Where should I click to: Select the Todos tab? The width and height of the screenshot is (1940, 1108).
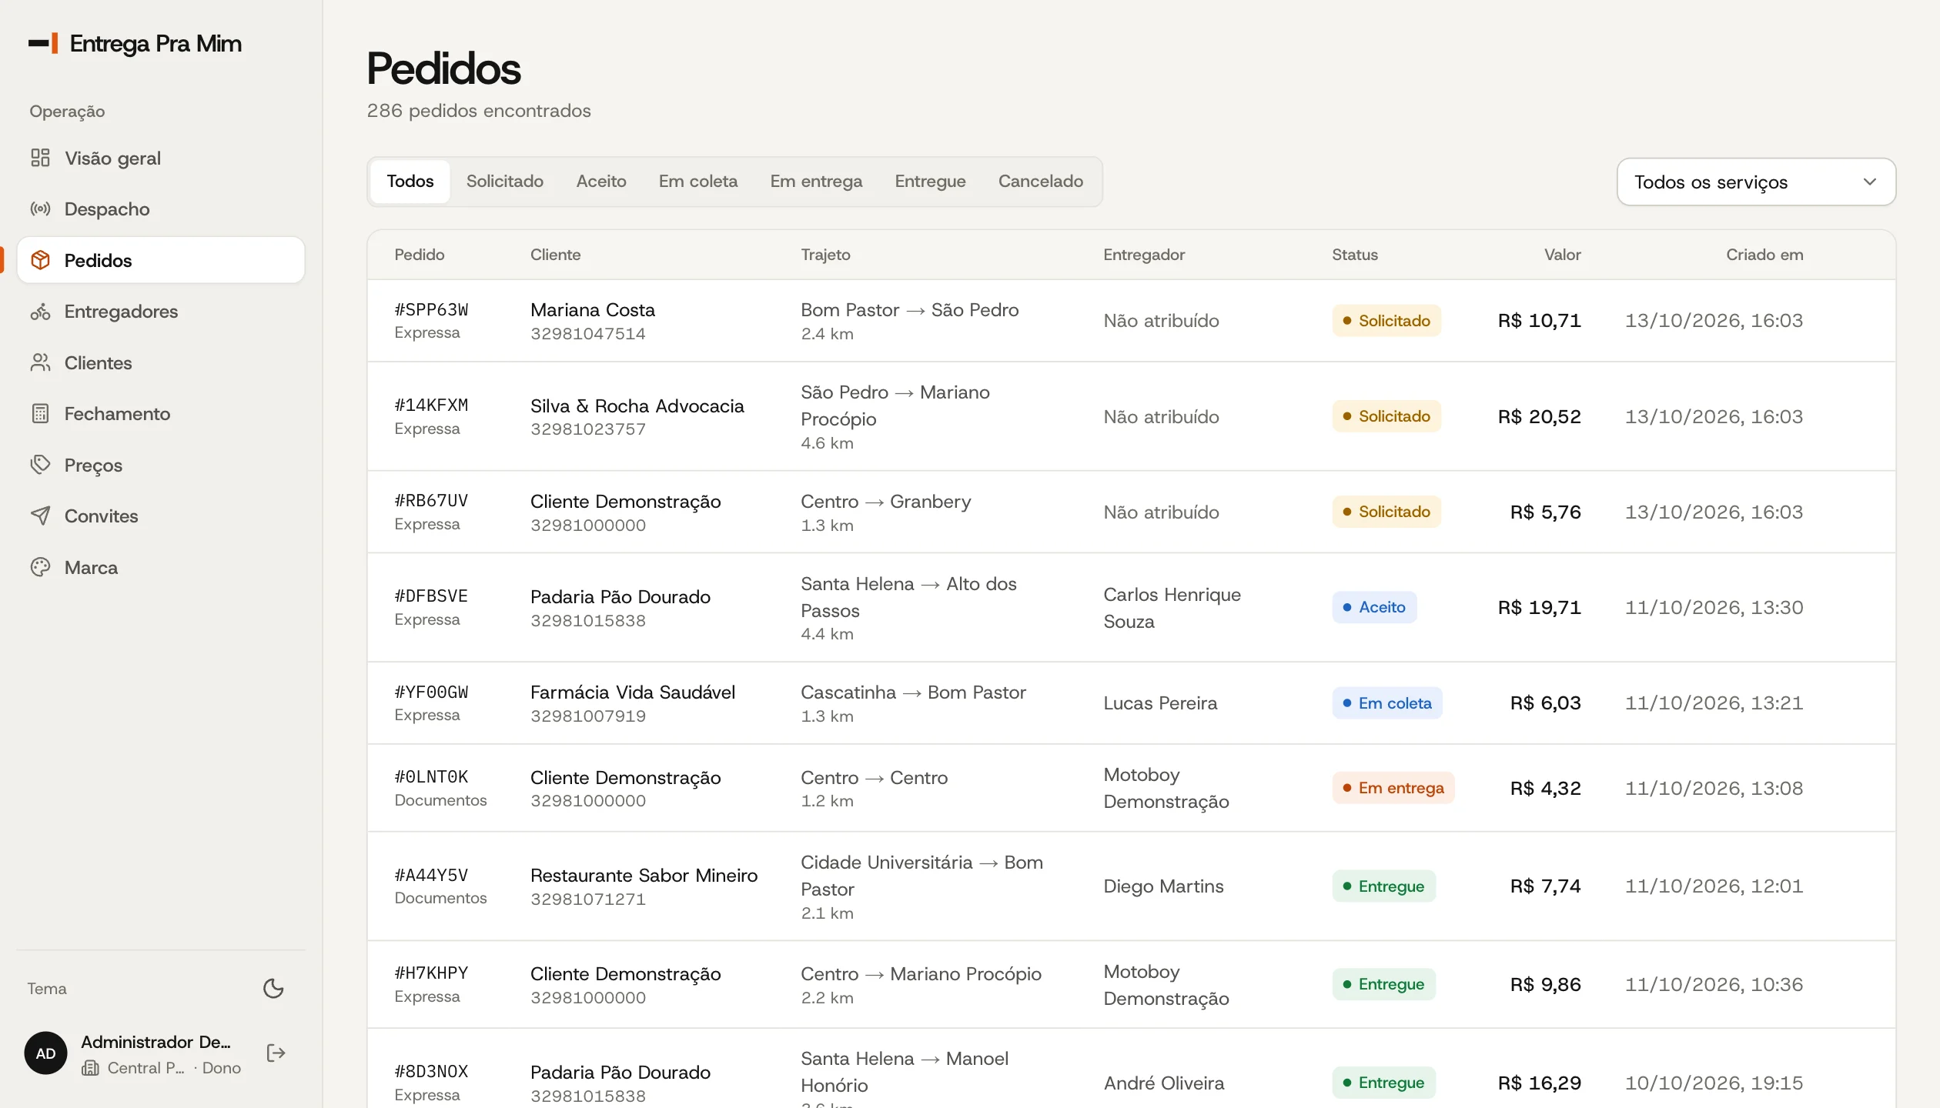pyautogui.click(x=410, y=182)
